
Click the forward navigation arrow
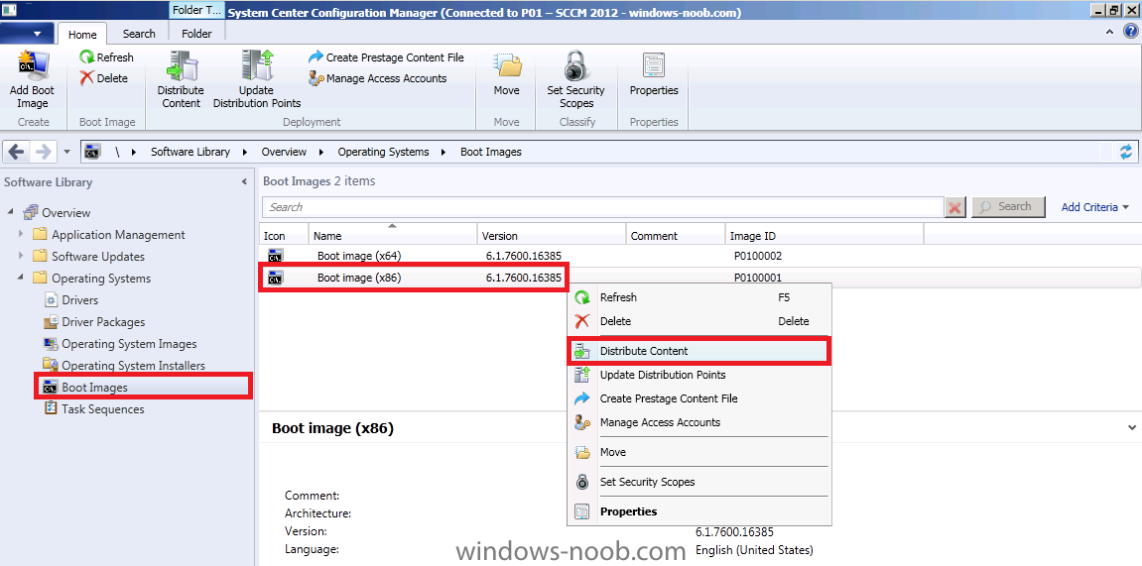point(43,152)
